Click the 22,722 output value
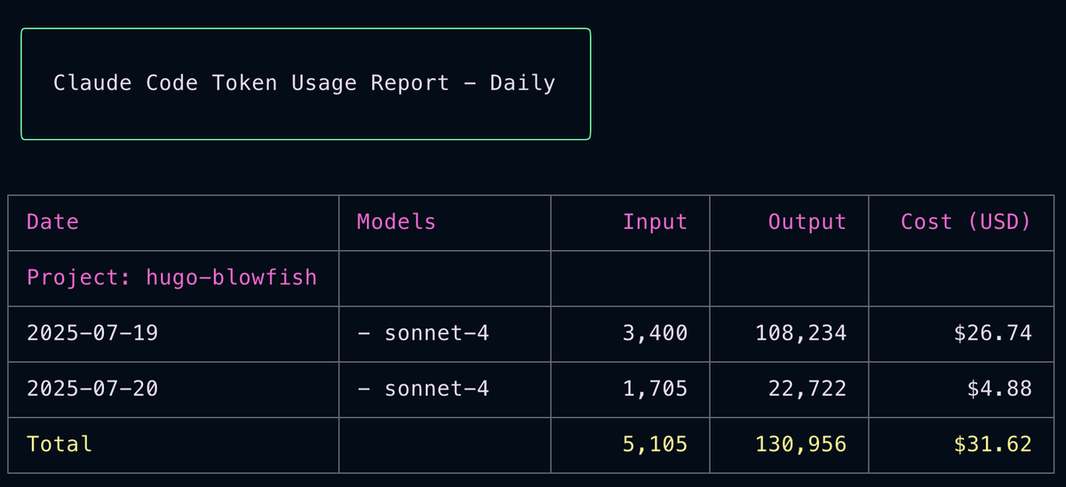Image resolution: width=1066 pixels, height=487 pixels. pyautogui.click(x=807, y=388)
